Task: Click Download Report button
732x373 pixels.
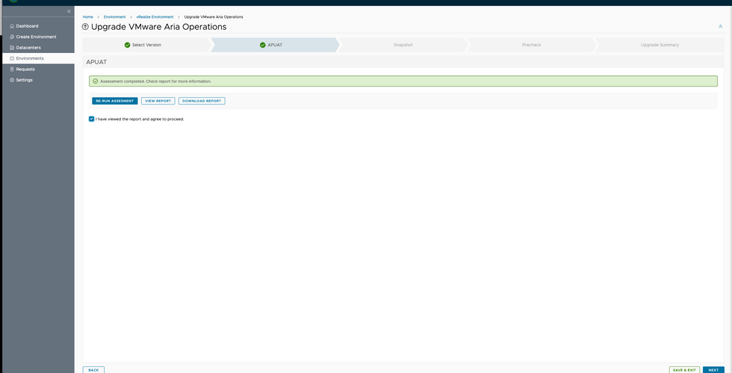Action: [x=202, y=101]
